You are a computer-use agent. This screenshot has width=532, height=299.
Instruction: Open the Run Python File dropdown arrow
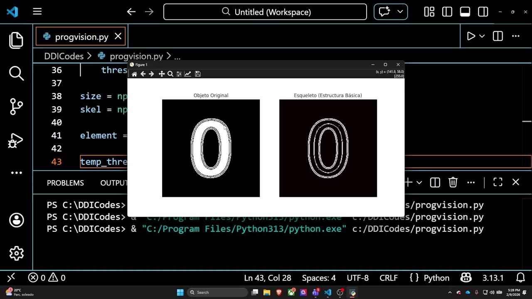coord(482,37)
